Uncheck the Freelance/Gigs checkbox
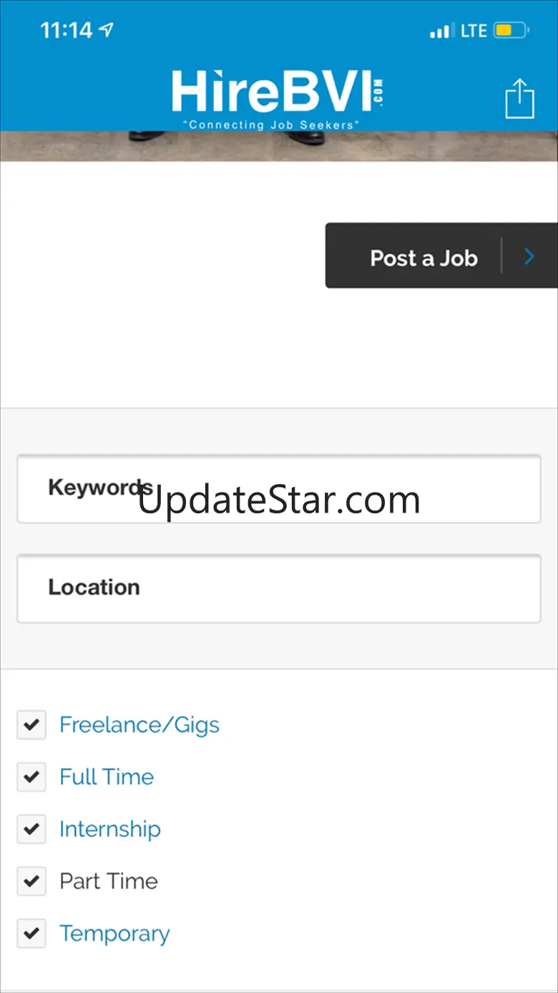The height and width of the screenshot is (993, 558). [x=31, y=725]
